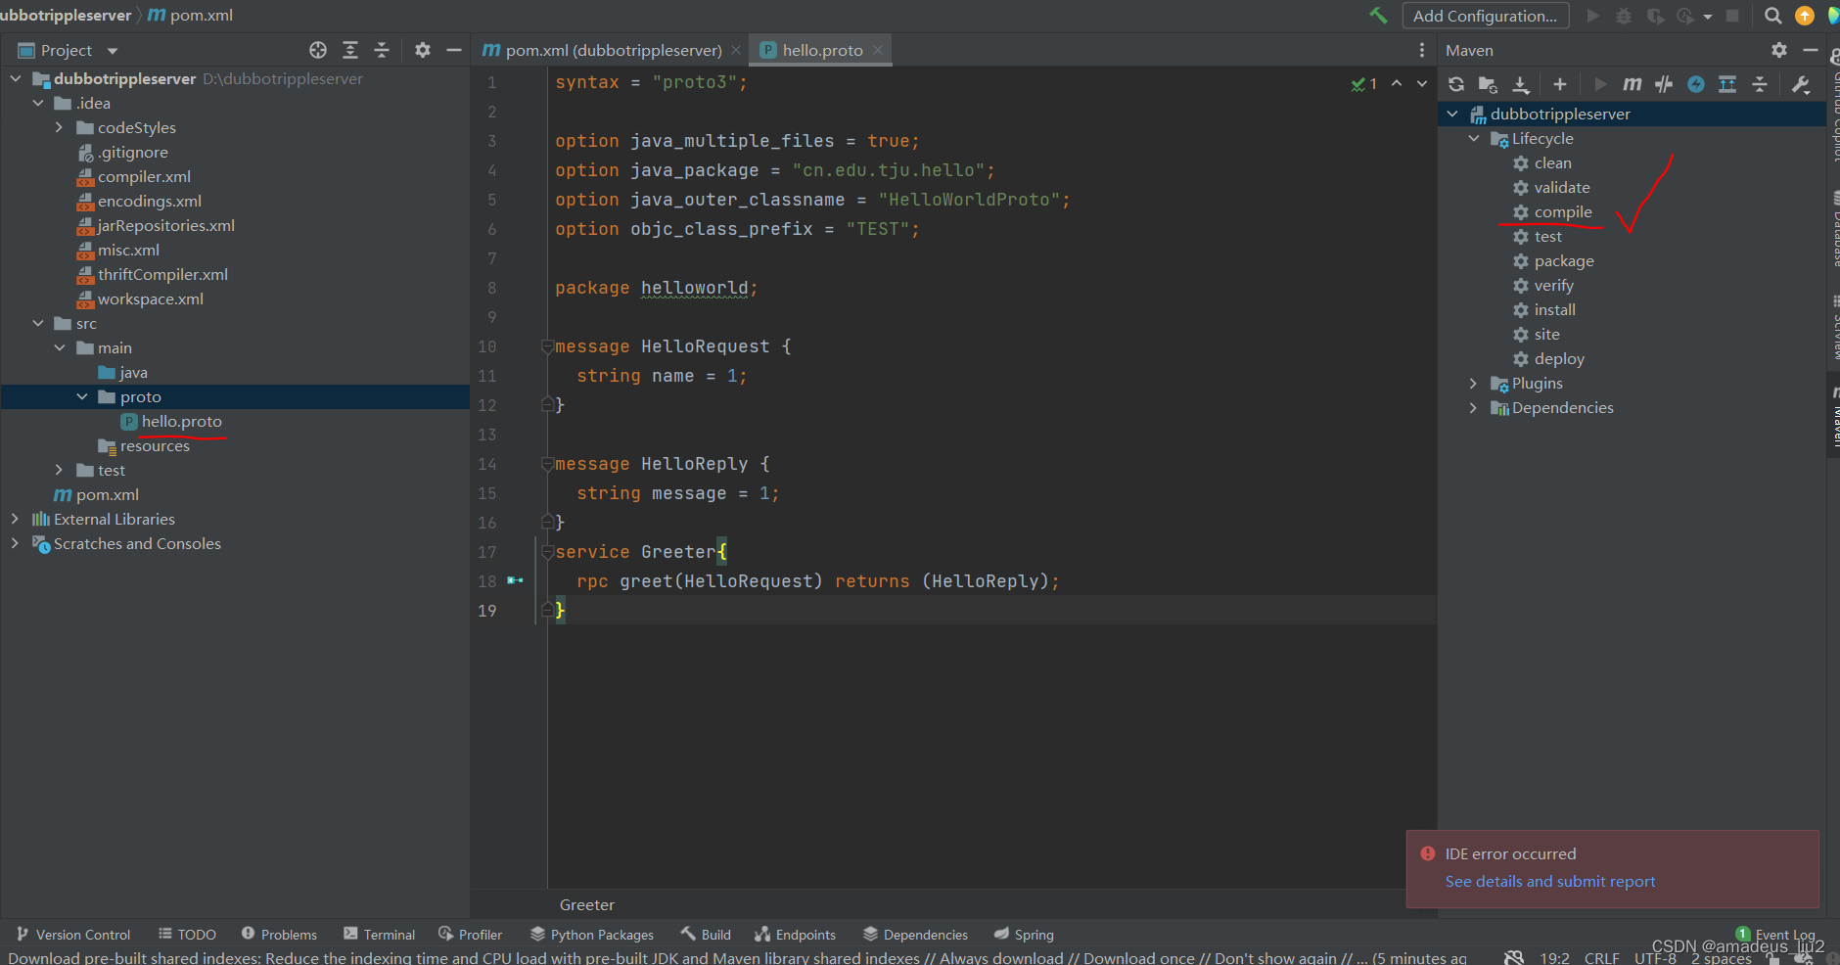Screen dimensions: 1840x965
Task: Open Maven settings wrench icon
Action: pos(1801,84)
